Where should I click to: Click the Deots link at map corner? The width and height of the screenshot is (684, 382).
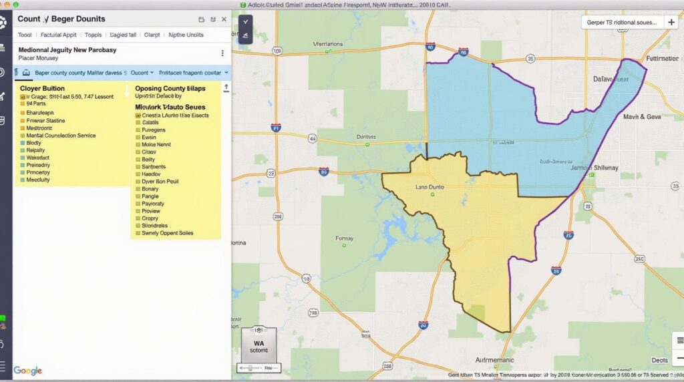(659, 360)
